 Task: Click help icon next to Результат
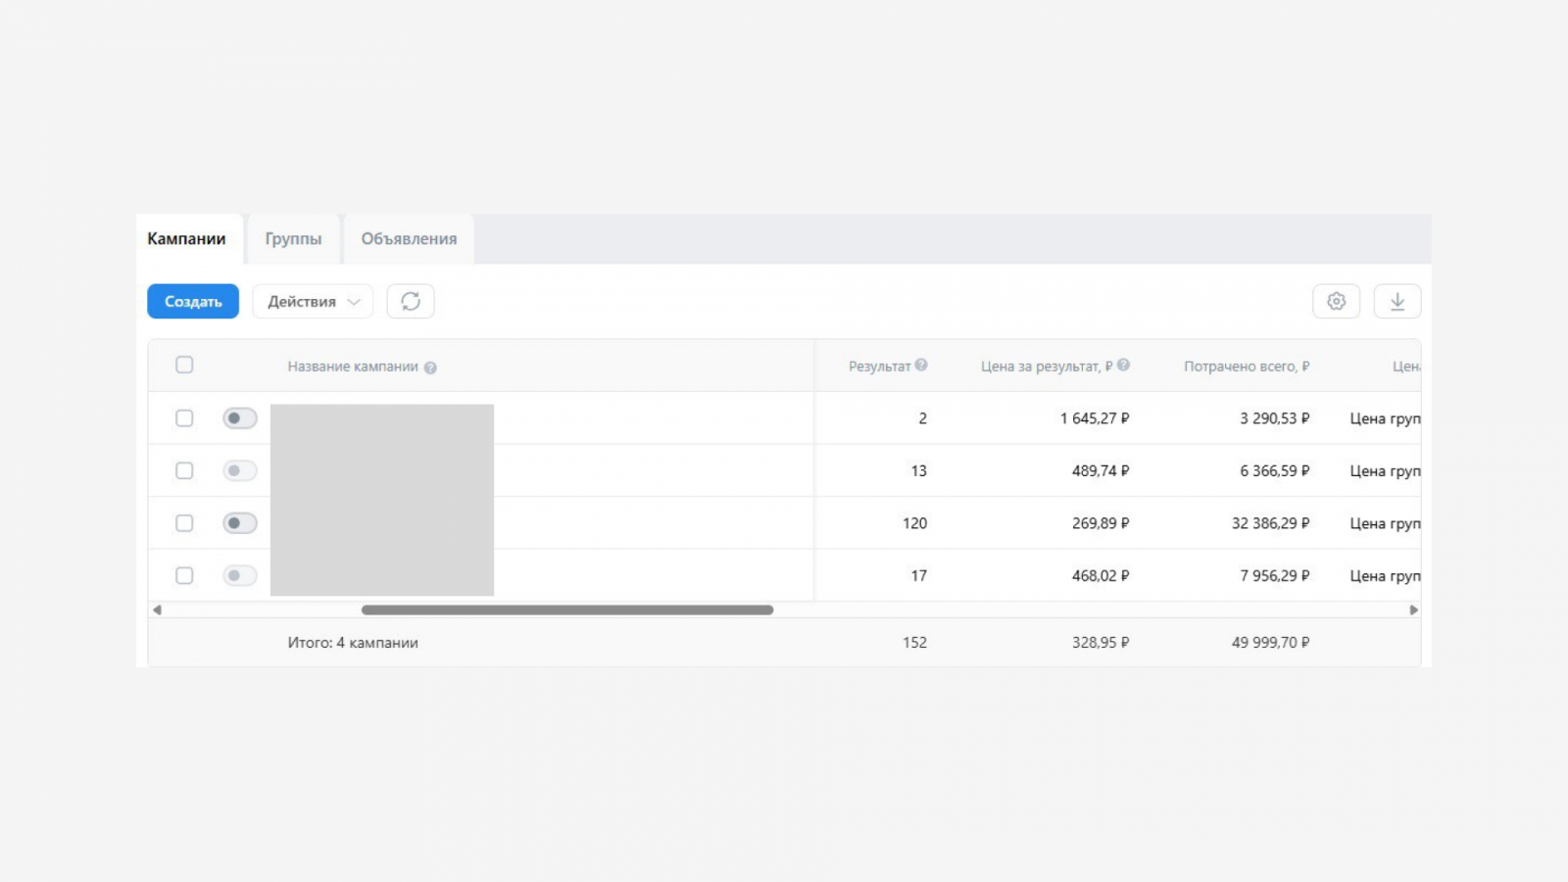[921, 366]
